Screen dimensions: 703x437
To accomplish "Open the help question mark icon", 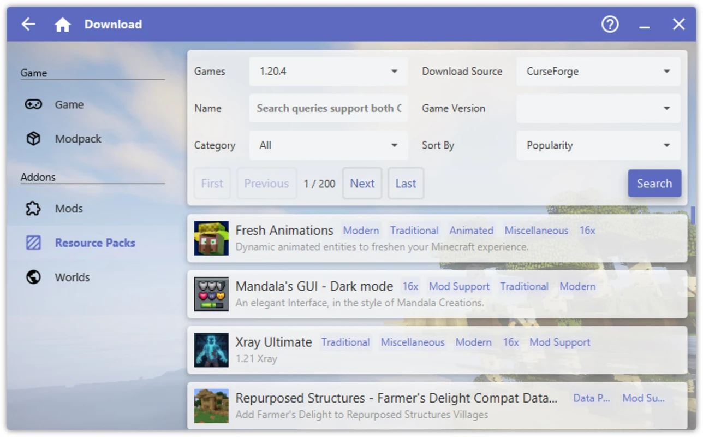I will [x=610, y=24].
